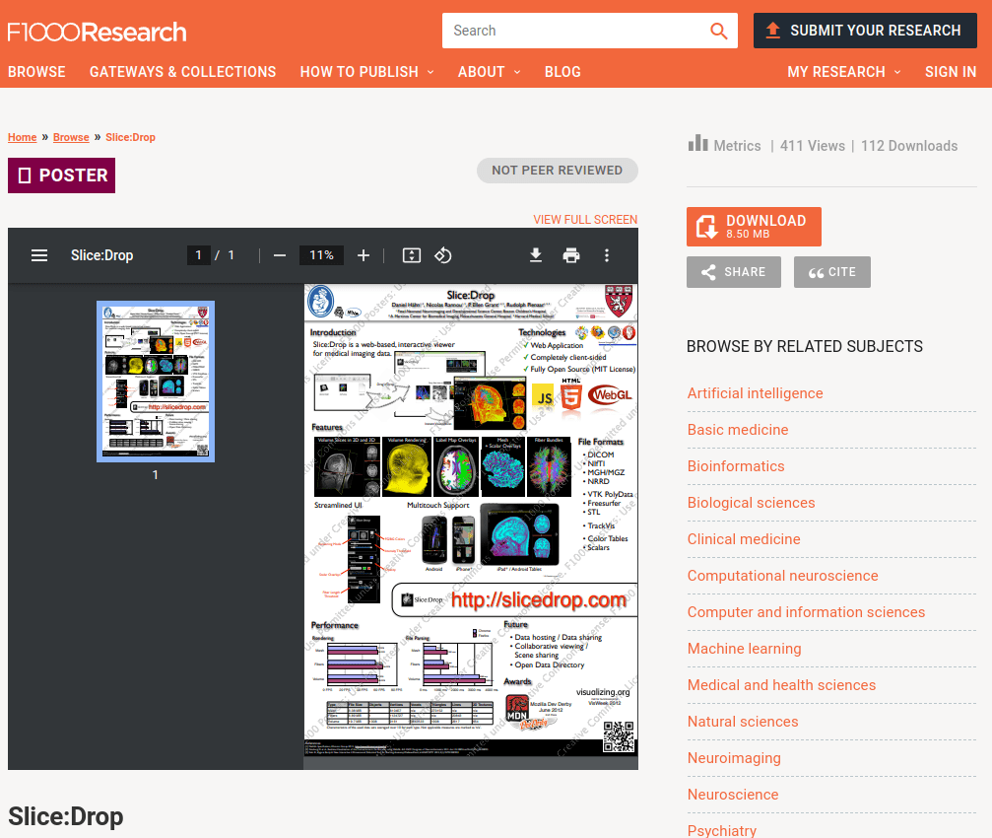Click the Share button
This screenshot has height=838, width=992.
point(733,272)
